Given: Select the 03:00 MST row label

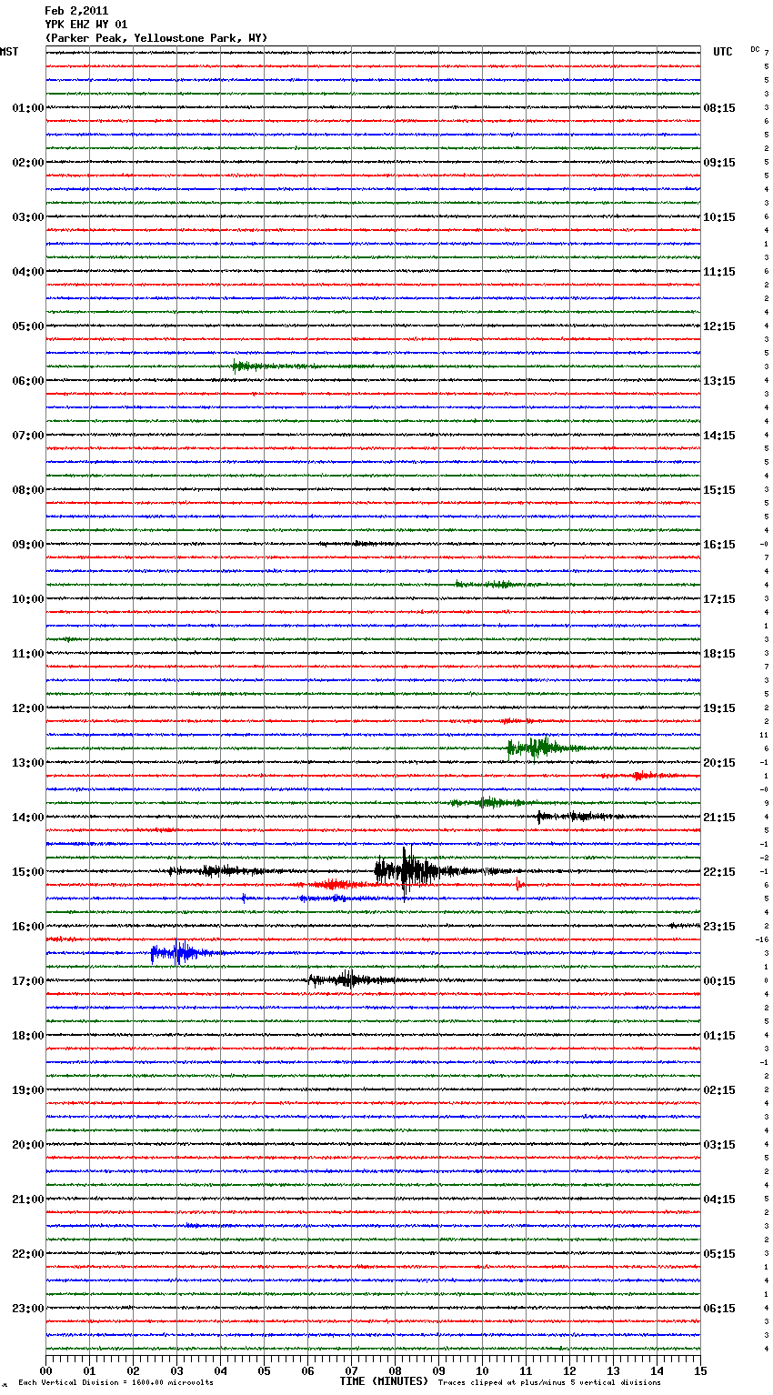Looking at the screenshot, I should (28, 217).
